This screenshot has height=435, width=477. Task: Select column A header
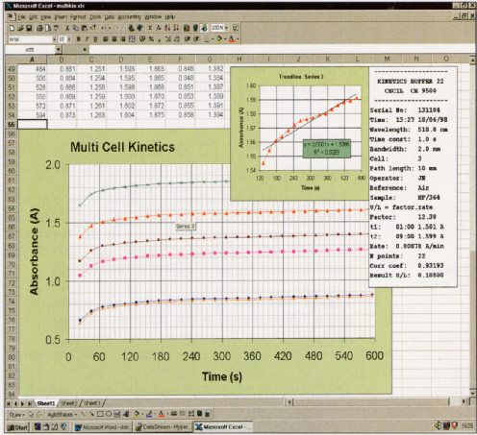pyautogui.click(x=32, y=60)
